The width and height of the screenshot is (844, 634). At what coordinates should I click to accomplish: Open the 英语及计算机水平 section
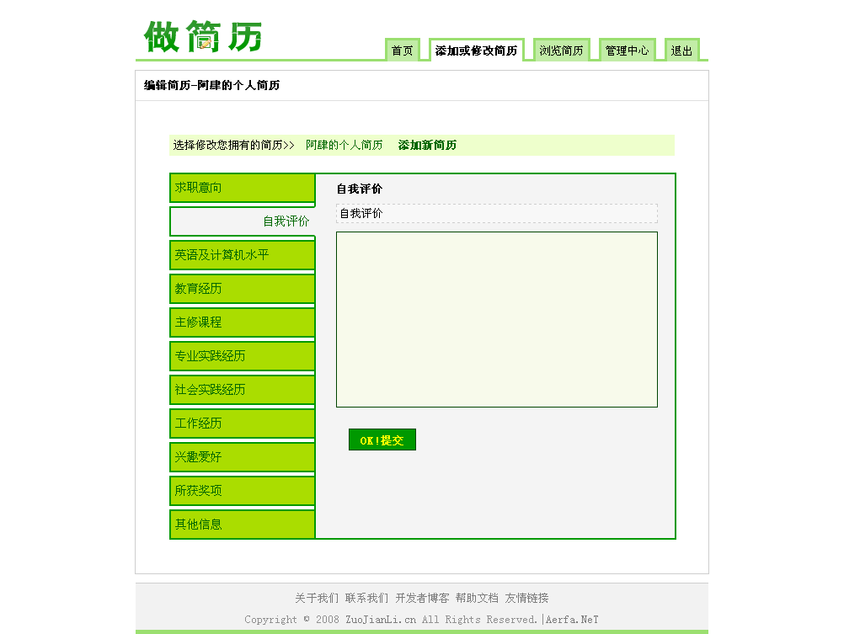pyautogui.click(x=243, y=254)
